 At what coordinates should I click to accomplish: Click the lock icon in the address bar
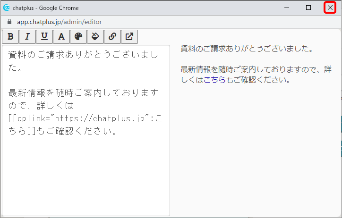pyautogui.click(x=9, y=22)
